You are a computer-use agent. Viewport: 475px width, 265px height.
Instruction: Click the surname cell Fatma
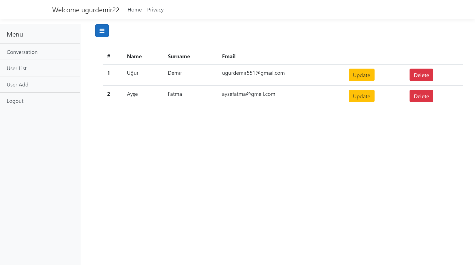tap(175, 94)
